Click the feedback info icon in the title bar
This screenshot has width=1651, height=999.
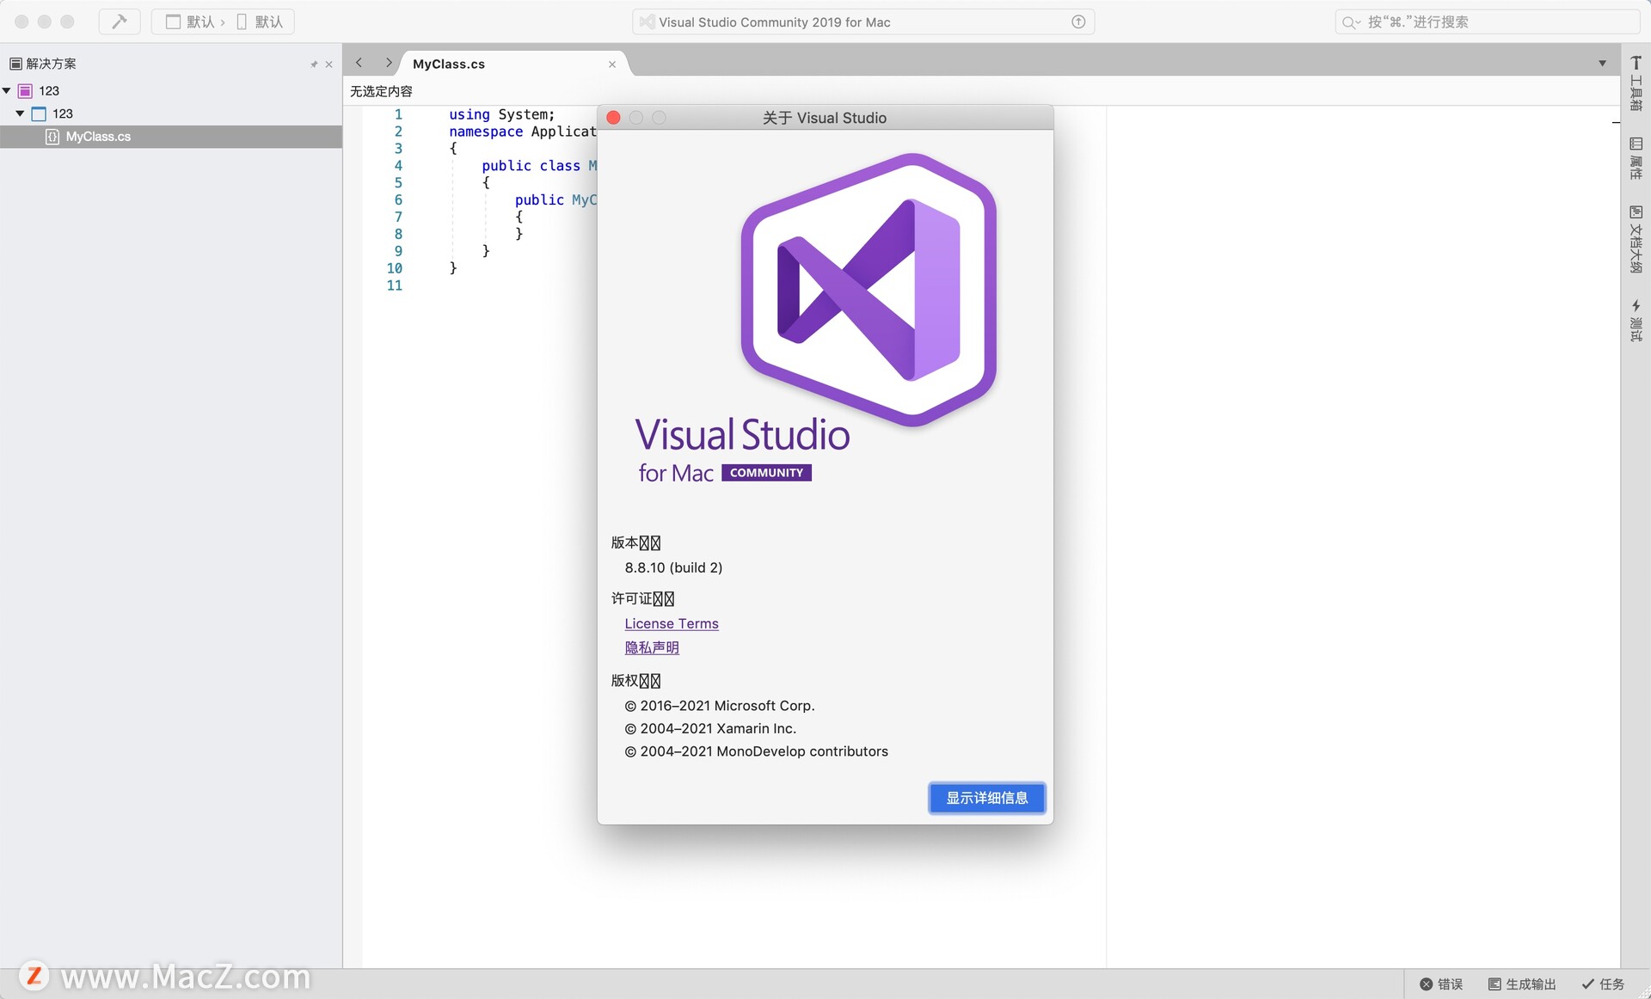point(1077,21)
